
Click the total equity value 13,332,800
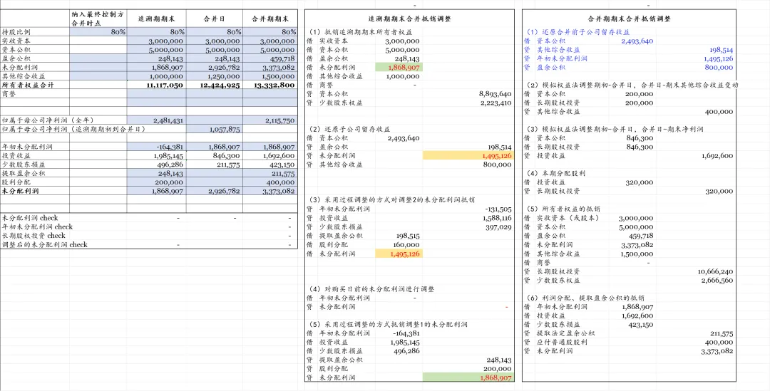pyautogui.click(x=275, y=85)
